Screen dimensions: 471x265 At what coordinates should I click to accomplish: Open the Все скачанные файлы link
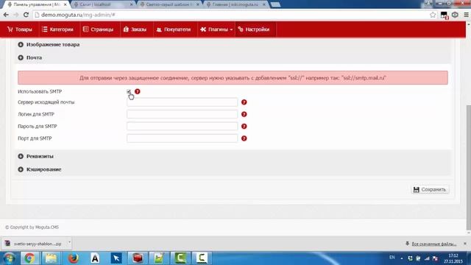[433, 244]
